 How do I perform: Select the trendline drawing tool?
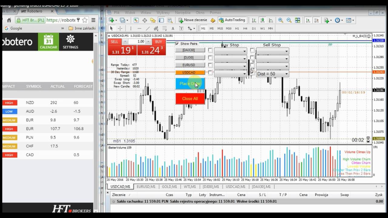click(x=148, y=28)
